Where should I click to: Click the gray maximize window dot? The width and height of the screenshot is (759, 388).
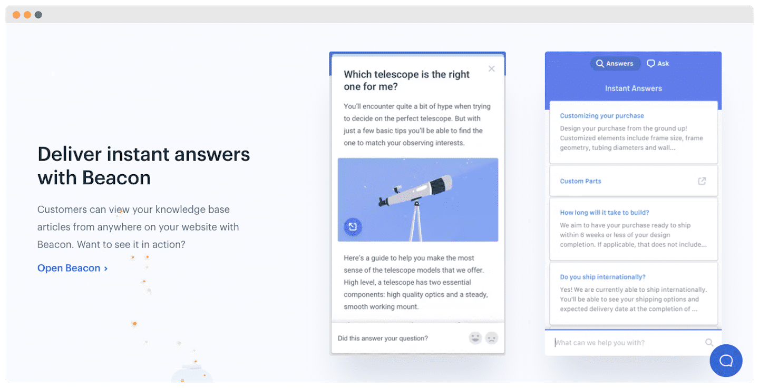click(x=38, y=15)
